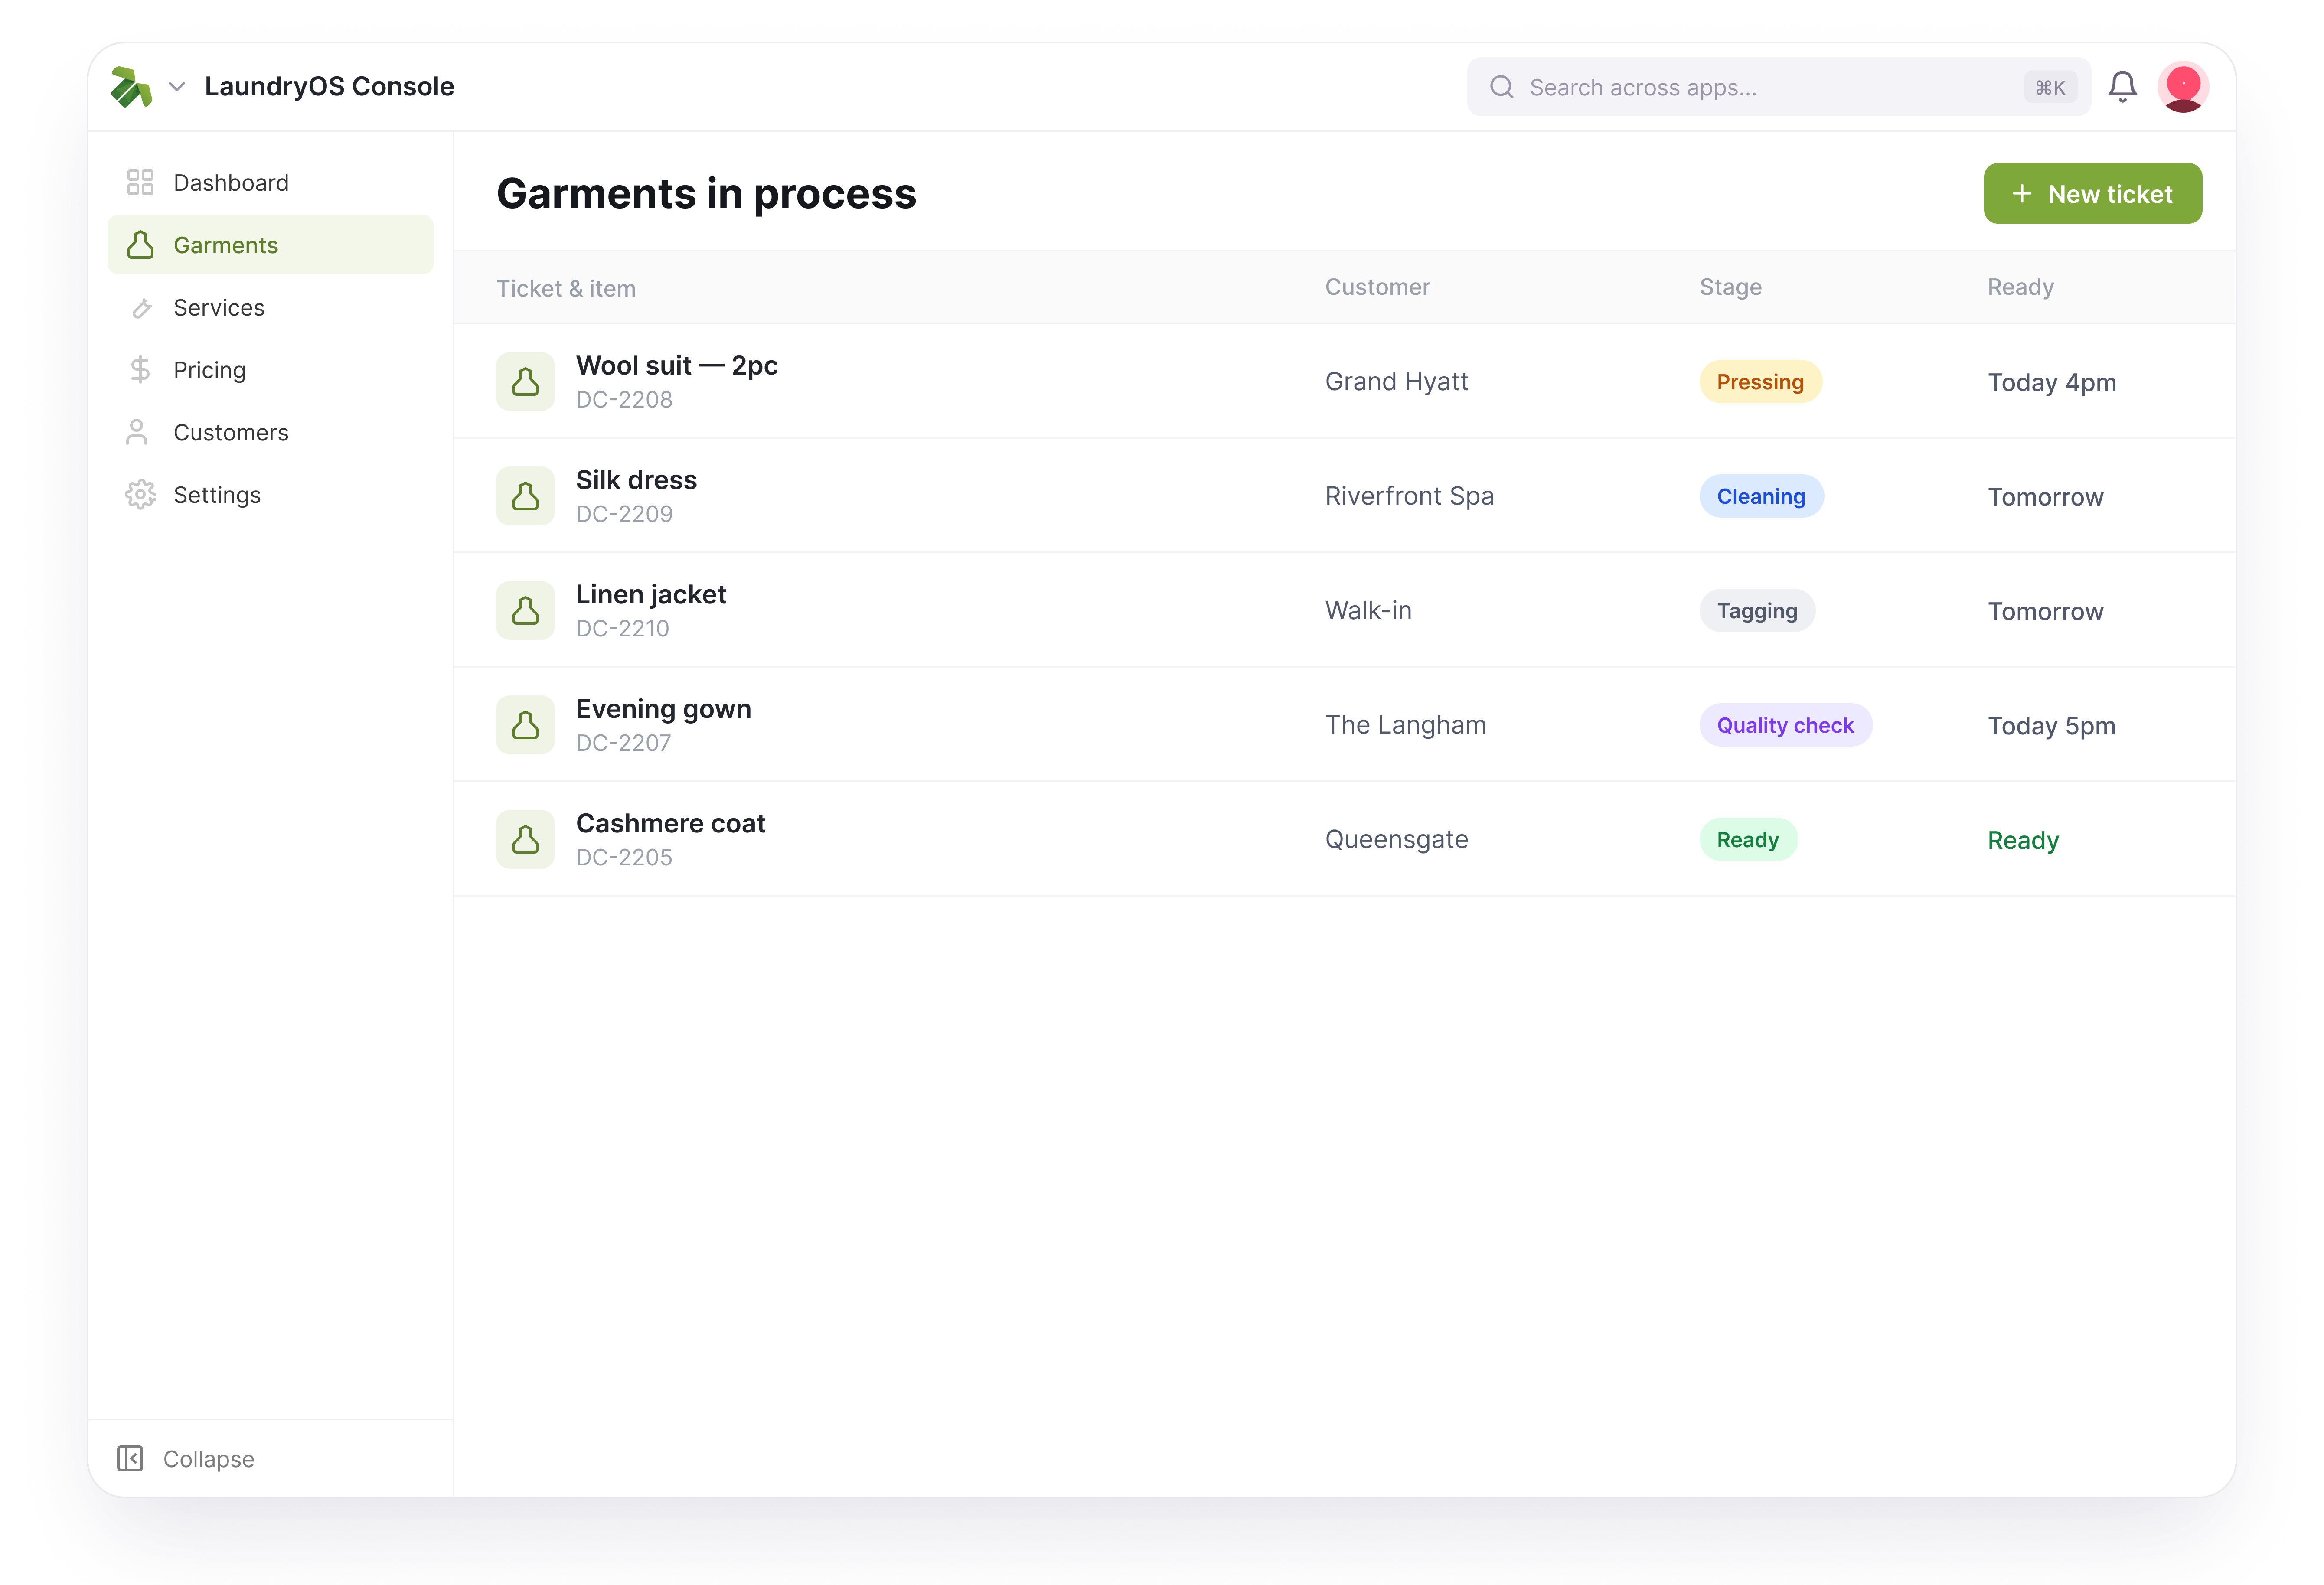Screen dimensions: 2324x1585
Task: Click the garment icon for Silk dress
Action: (x=525, y=495)
